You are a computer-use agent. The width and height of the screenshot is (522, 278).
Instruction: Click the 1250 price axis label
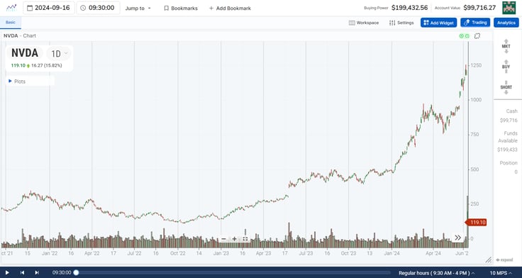pos(476,65)
